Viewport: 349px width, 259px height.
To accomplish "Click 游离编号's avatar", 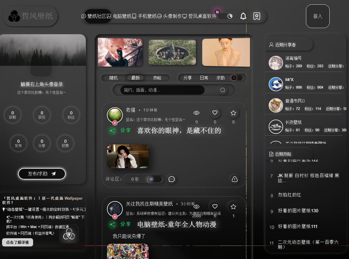I will (275, 63).
